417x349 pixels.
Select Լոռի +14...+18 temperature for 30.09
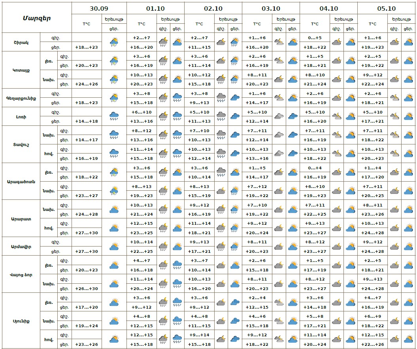86,121
